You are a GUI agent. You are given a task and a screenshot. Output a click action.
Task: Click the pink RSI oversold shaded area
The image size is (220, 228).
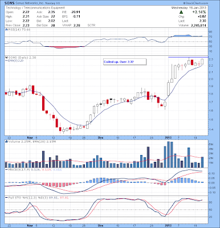click(64, 47)
